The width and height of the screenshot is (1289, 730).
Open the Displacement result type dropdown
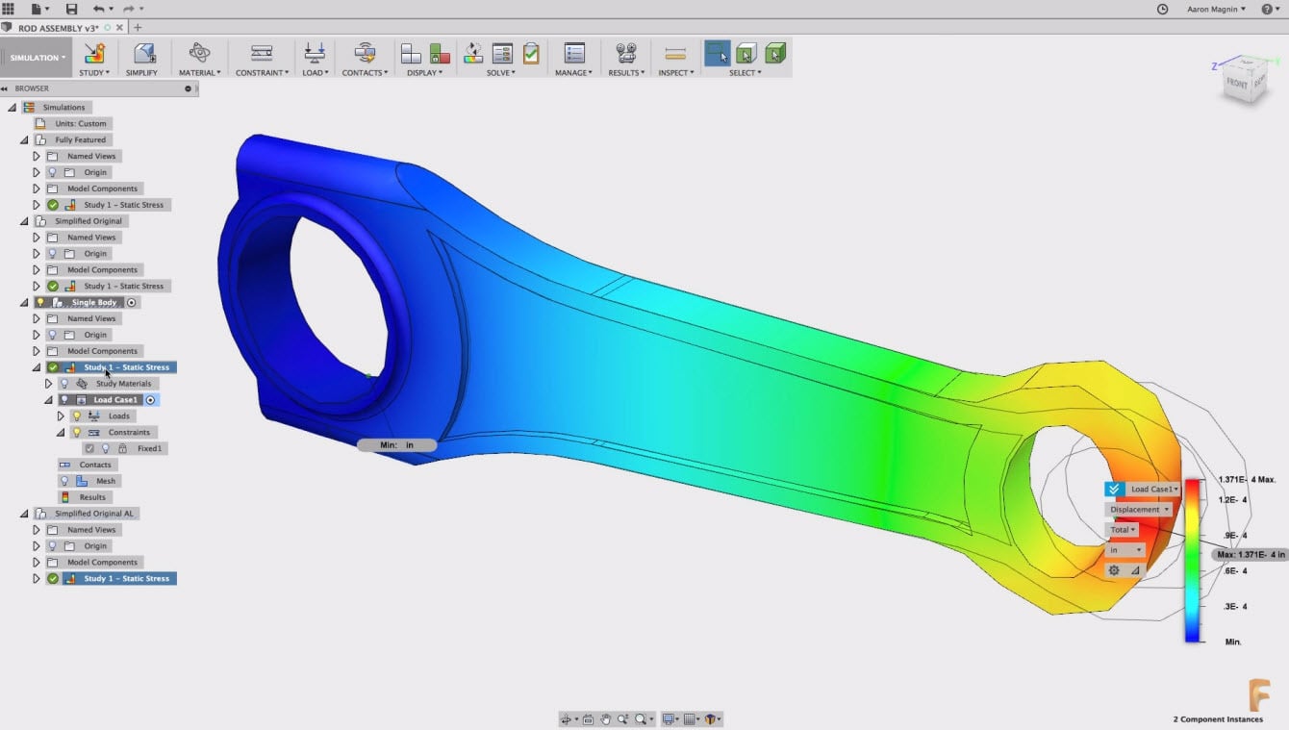tap(1139, 510)
